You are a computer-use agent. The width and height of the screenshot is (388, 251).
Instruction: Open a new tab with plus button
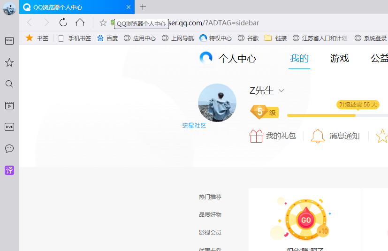tap(143, 7)
